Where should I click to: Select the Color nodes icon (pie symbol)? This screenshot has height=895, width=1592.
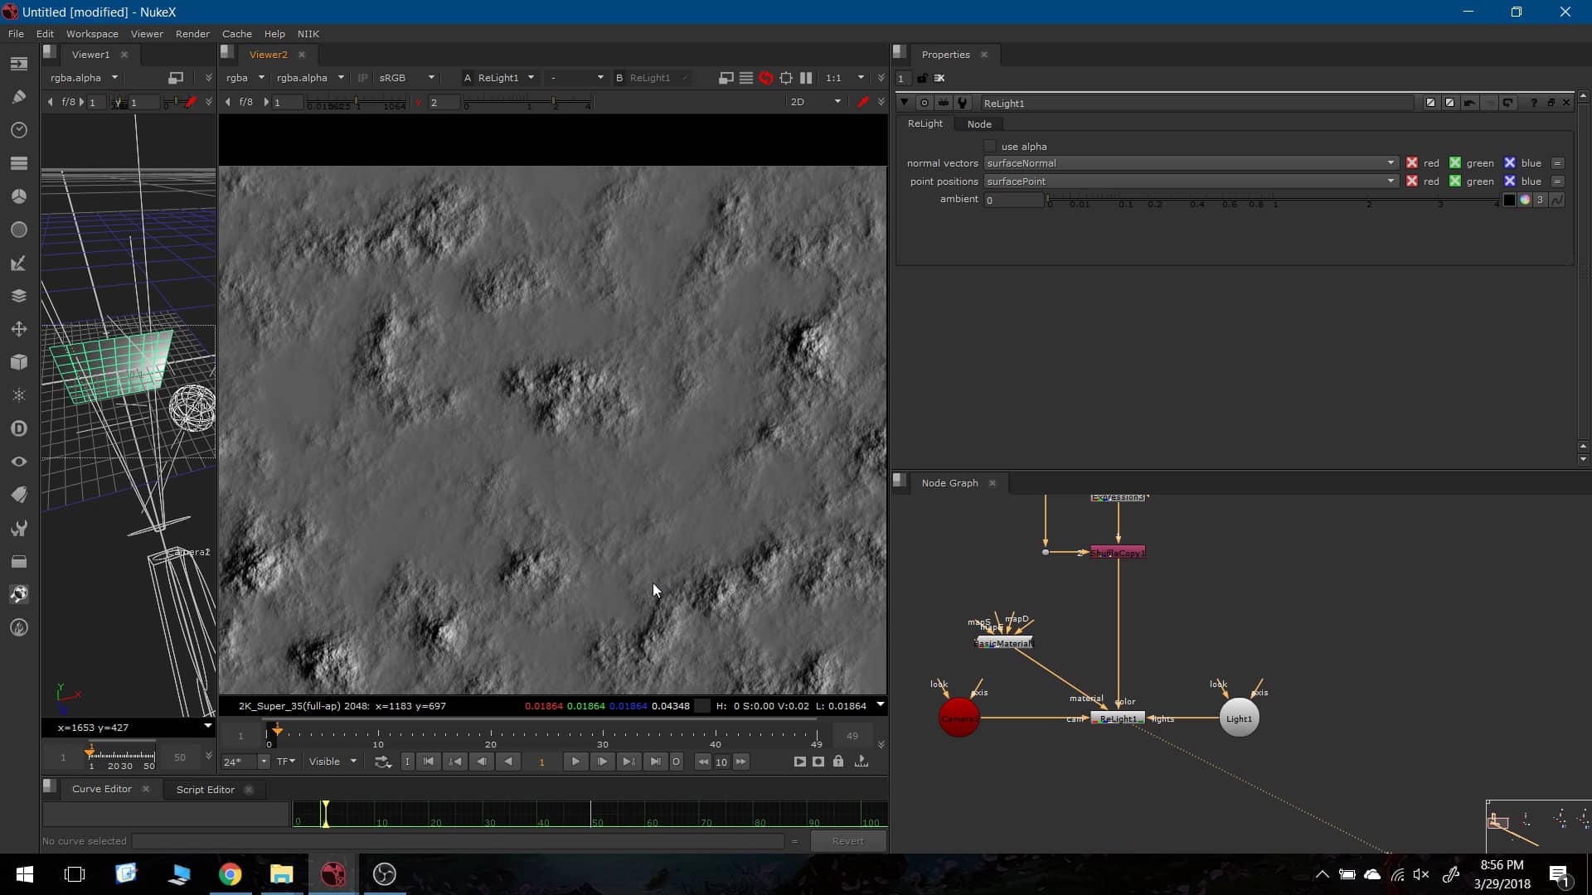click(18, 196)
